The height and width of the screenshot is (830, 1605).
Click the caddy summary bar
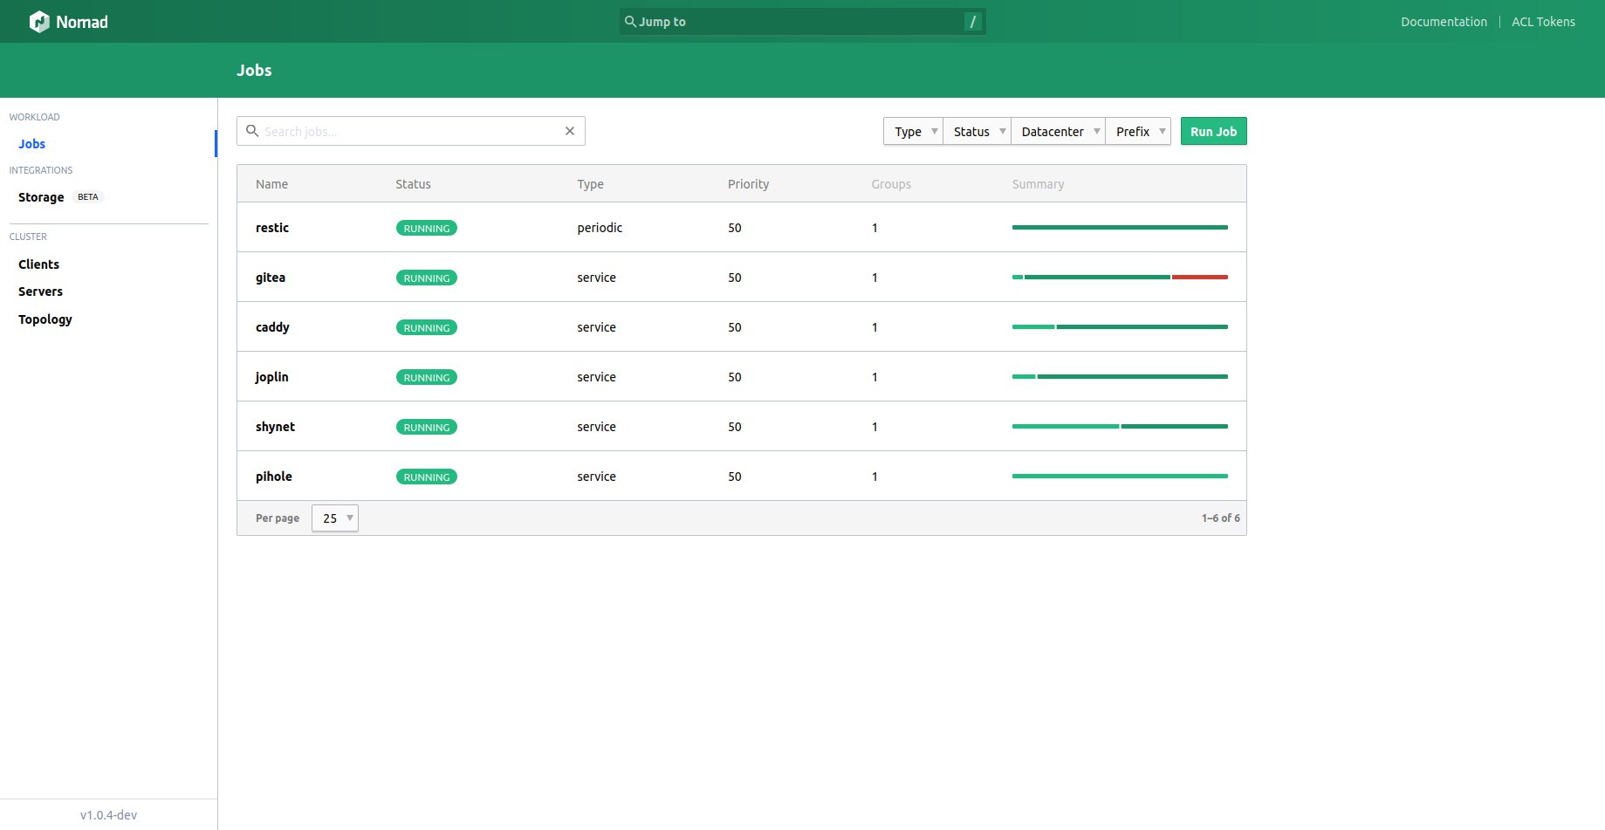point(1120,326)
